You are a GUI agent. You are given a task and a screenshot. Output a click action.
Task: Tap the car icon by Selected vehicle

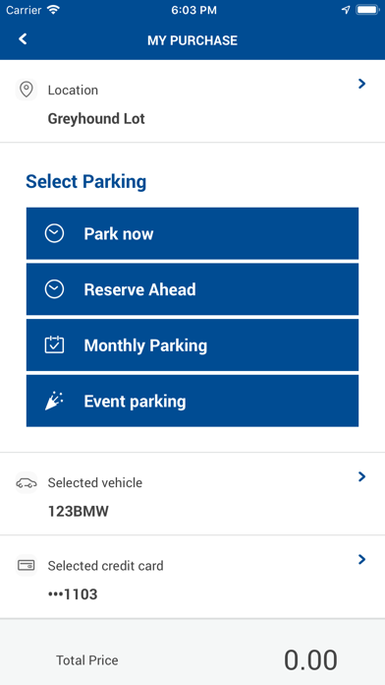tap(27, 482)
